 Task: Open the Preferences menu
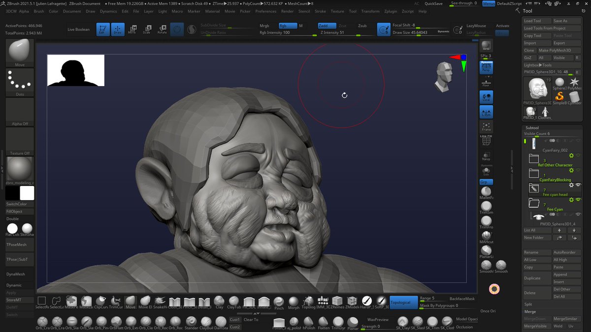click(265, 11)
